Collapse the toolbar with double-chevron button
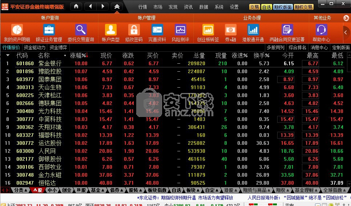 tap(117, 7)
